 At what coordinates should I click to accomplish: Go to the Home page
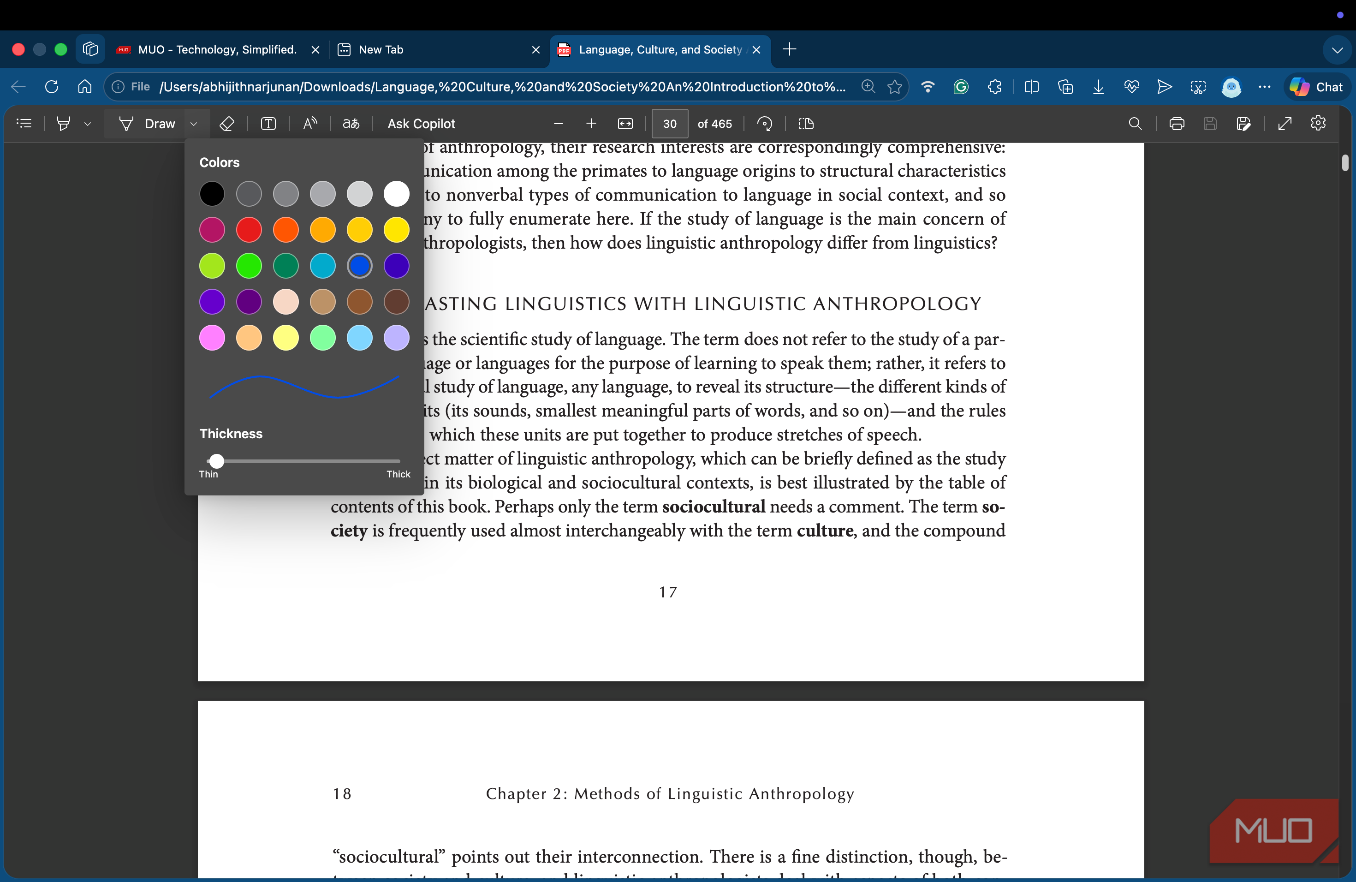pyautogui.click(x=85, y=87)
